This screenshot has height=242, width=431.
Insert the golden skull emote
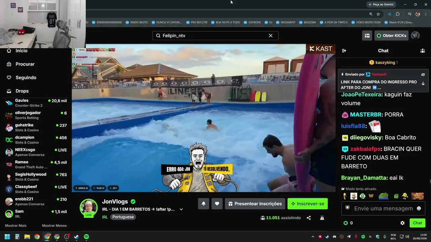point(345,196)
